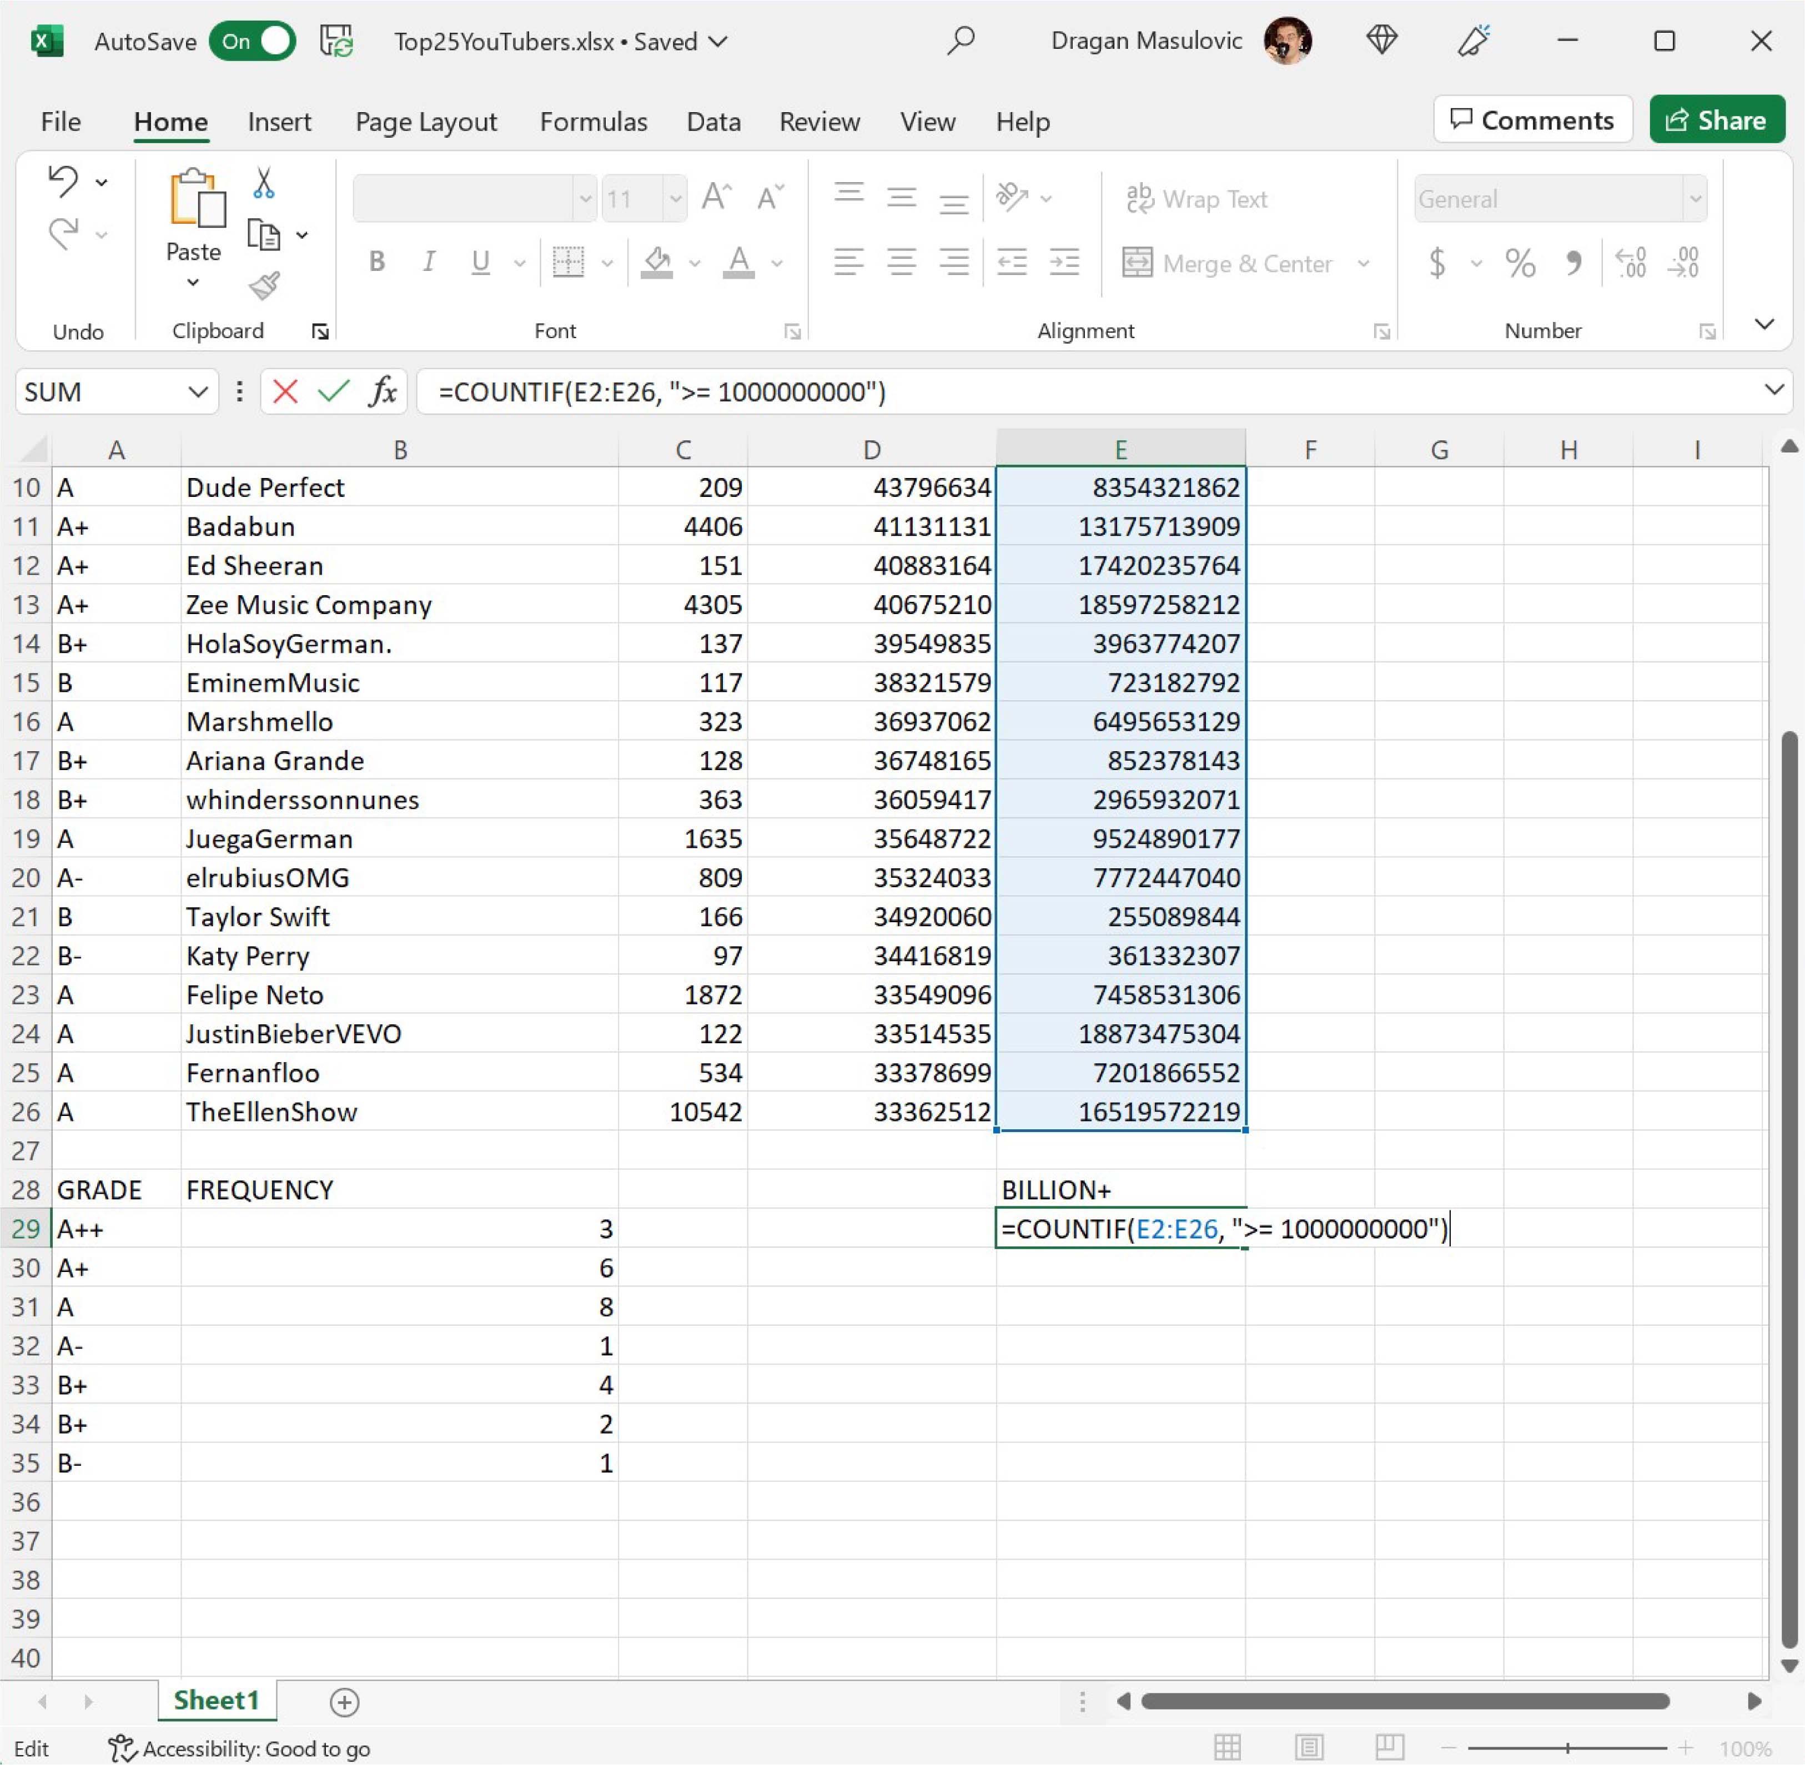Switch to the Data tab
This screenshot has width=1805, height=1765.
pyautogui.click(x=713, y=122)
